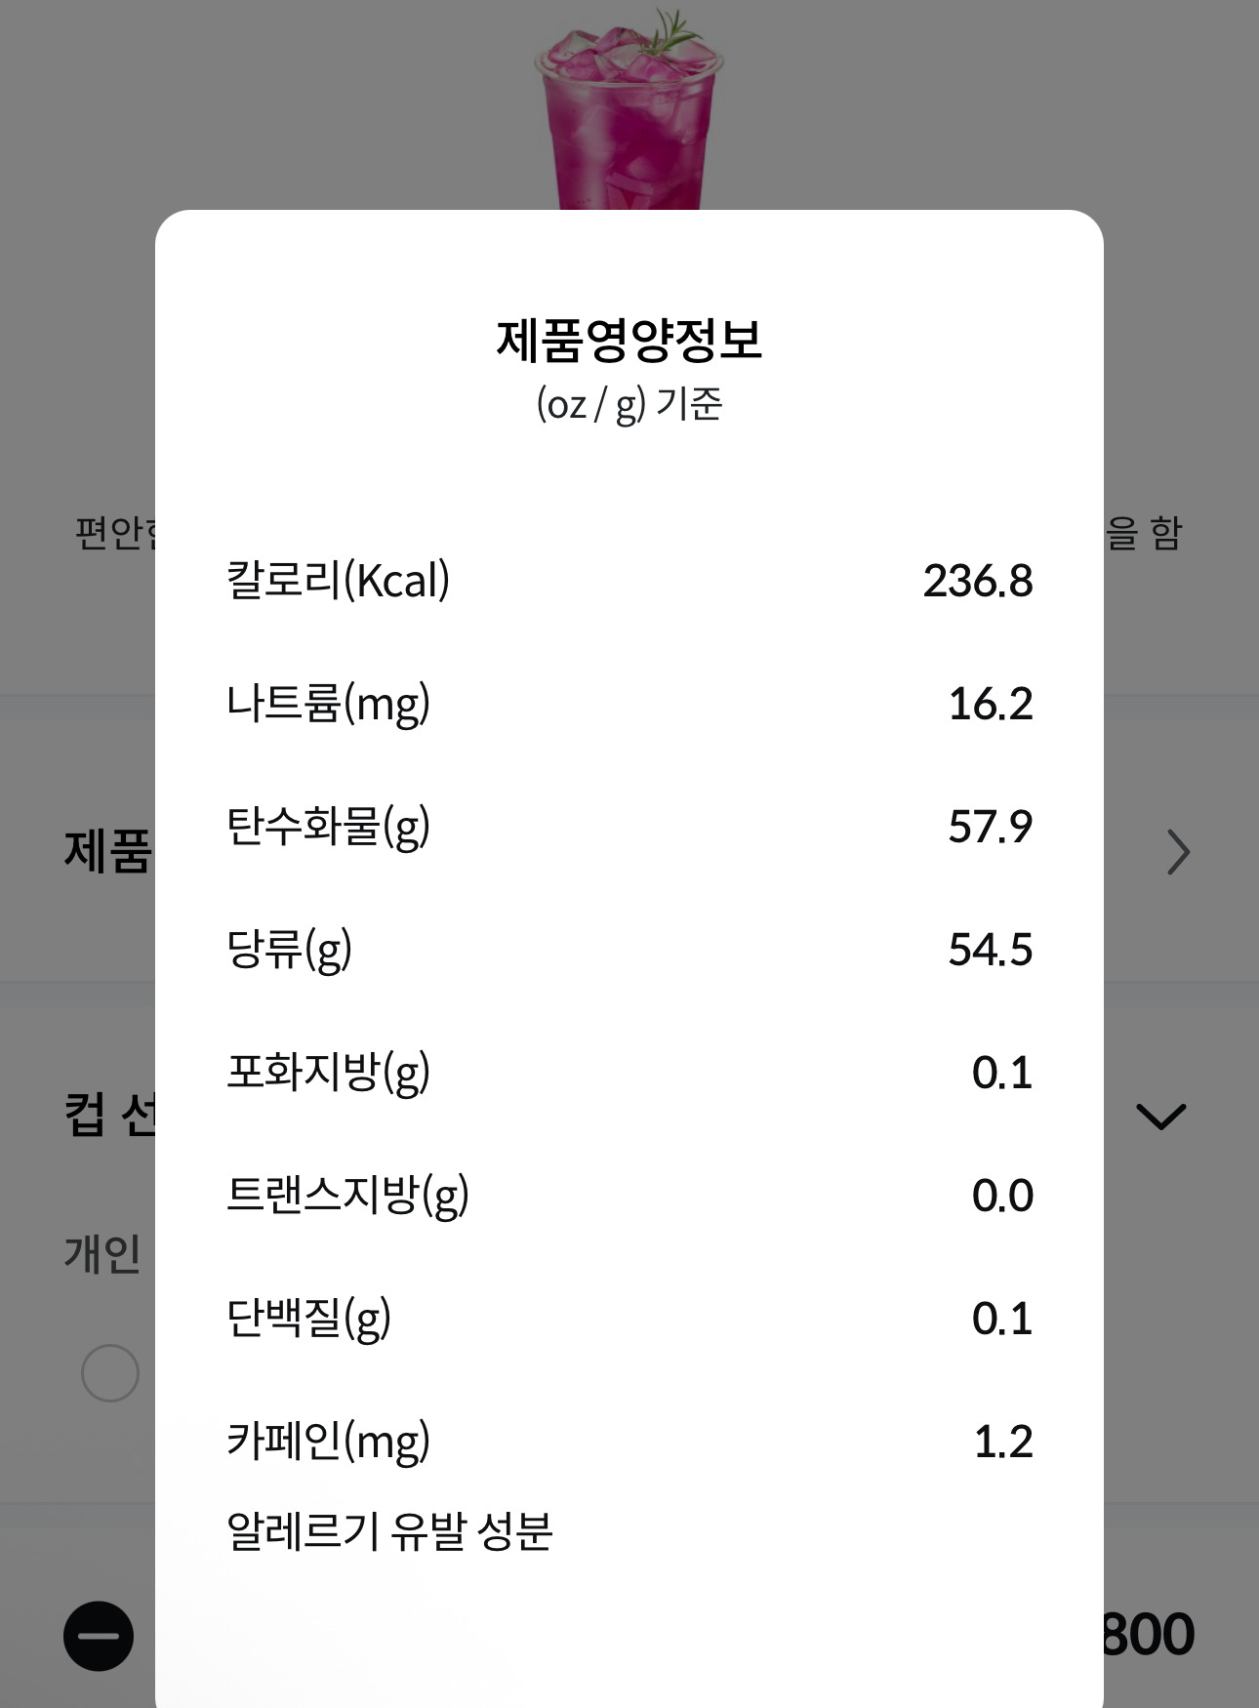Click the right chevron on the 제품 row
The image size is (1259, 1708).
tap(1178, 852)
